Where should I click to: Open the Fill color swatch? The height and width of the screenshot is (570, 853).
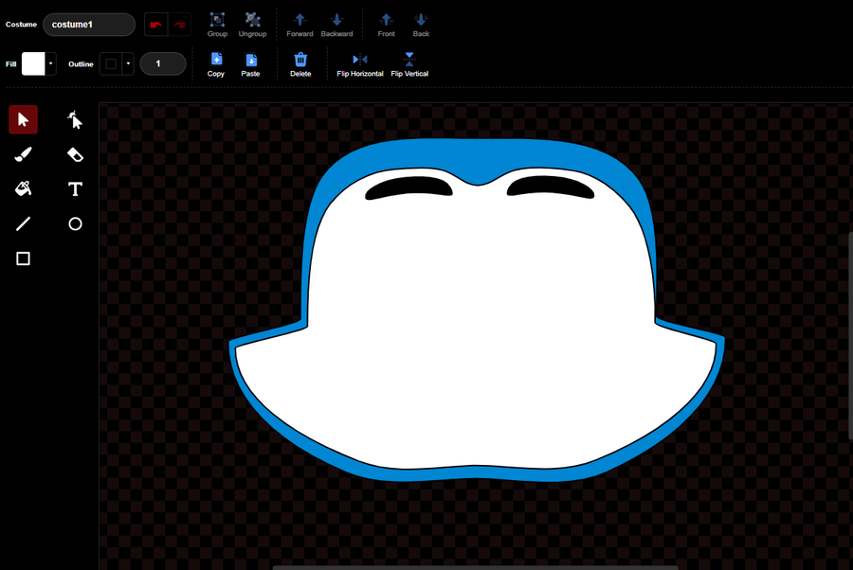point(33,63)
